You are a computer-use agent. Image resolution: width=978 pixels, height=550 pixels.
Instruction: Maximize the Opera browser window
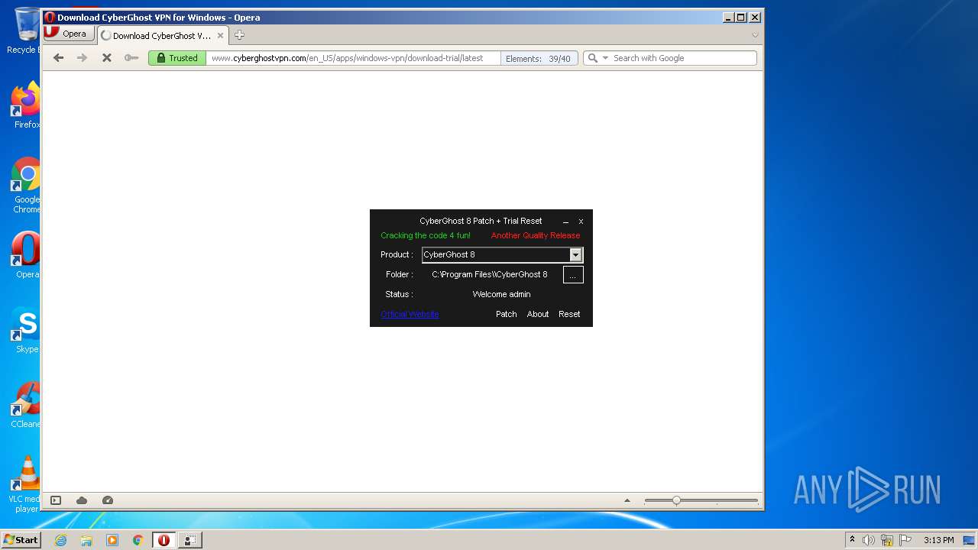click(x=740, y=17)
